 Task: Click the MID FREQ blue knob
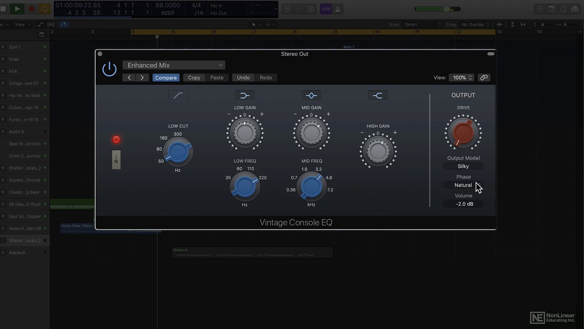(312, 187)
